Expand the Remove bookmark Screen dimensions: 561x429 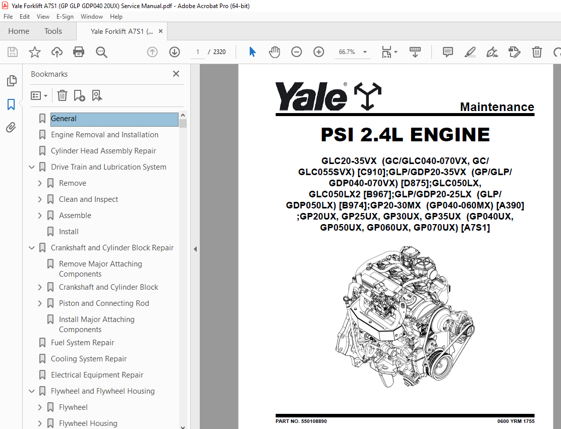pyautogui.click(x=40, y=183)
